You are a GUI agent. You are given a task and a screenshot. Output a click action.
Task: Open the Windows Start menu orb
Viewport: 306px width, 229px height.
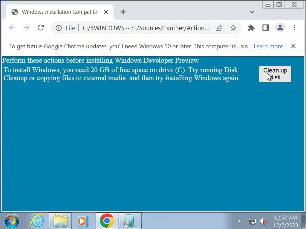12,221
